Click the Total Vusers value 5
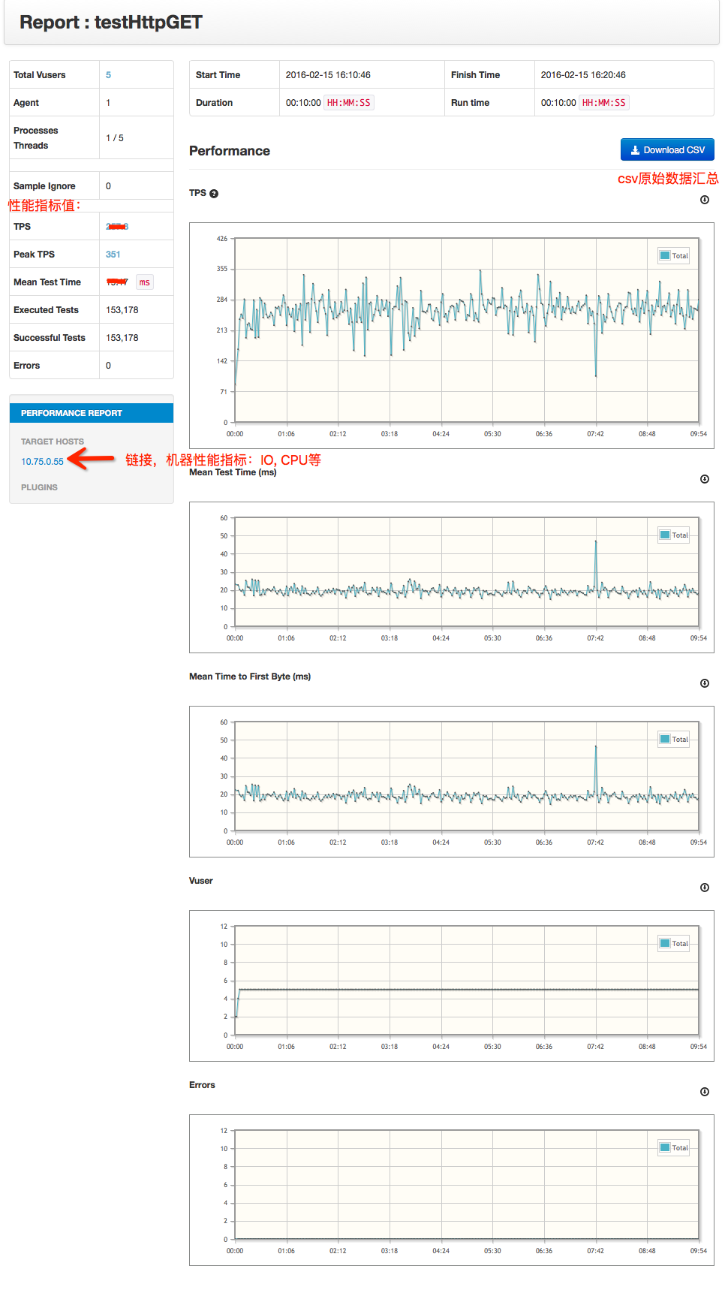 (108, 75)
